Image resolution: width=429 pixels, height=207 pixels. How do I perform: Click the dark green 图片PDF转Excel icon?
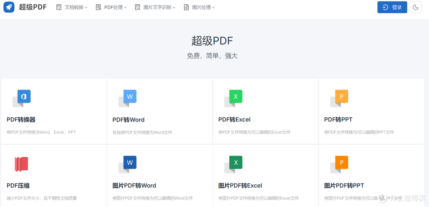point(234,164)
